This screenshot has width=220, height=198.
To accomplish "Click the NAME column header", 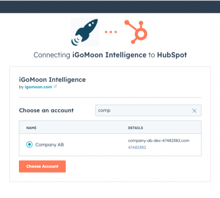I will pos(31,128).
